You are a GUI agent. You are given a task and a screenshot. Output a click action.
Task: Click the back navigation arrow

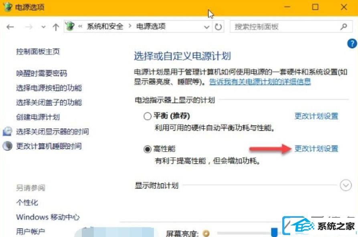tap(10, 27)
